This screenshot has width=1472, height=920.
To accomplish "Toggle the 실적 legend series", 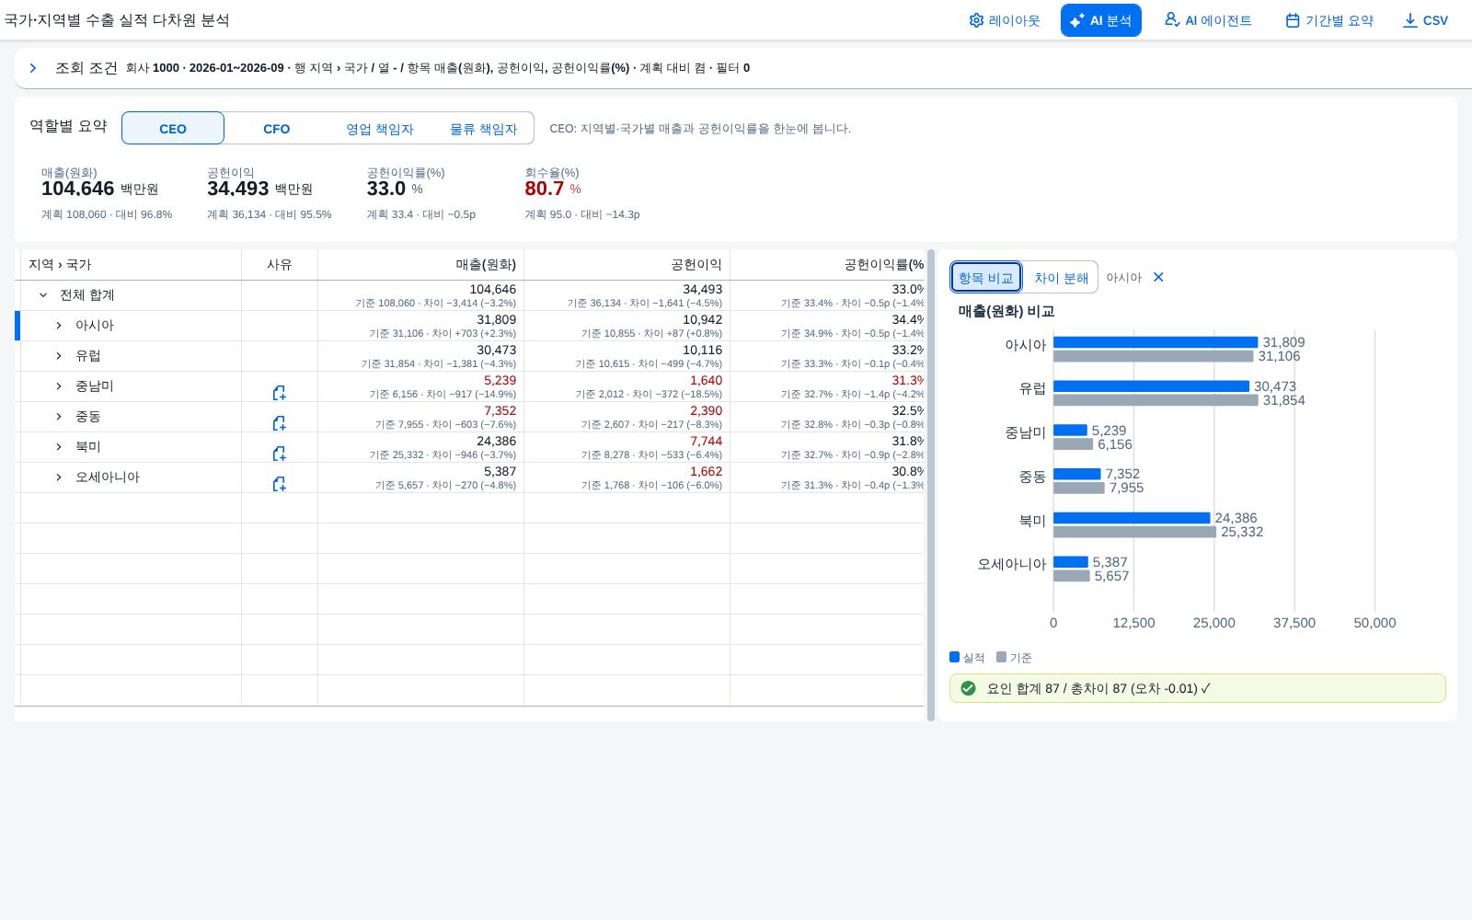I will coord(967,658).
